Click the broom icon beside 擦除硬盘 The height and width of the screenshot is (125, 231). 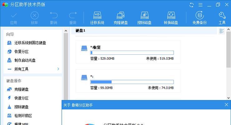(9, 107)
